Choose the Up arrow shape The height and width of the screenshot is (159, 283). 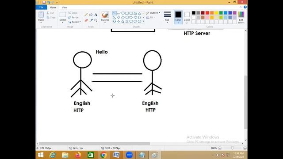click(x=139, y=18)
